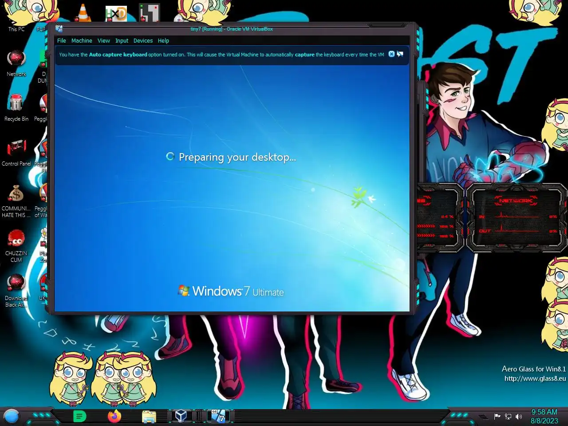Select the Network desktop icon
The width and height of the screenshot is (568, 426).
tap(16, 63)
